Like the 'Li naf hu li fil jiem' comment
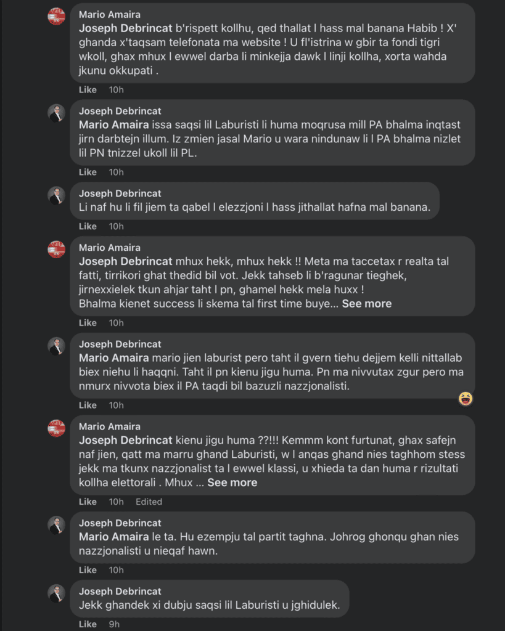Screen dimensions: 505x631 [88, 226]
